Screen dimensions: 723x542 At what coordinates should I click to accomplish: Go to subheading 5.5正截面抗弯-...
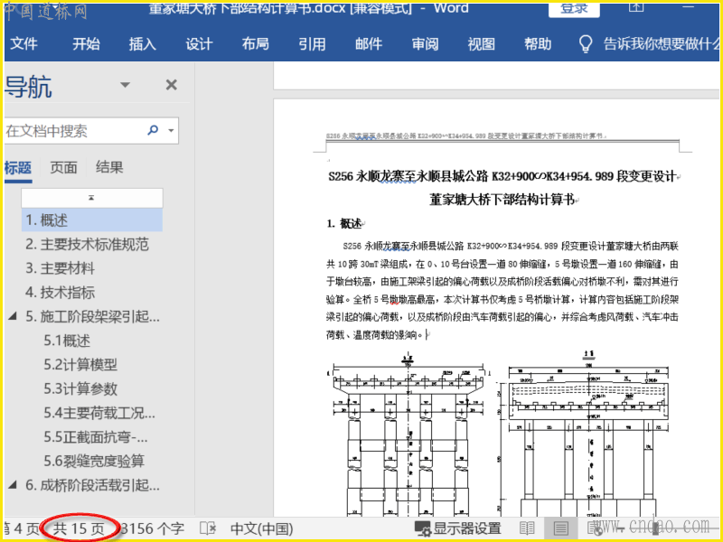(x=96, y=436)
